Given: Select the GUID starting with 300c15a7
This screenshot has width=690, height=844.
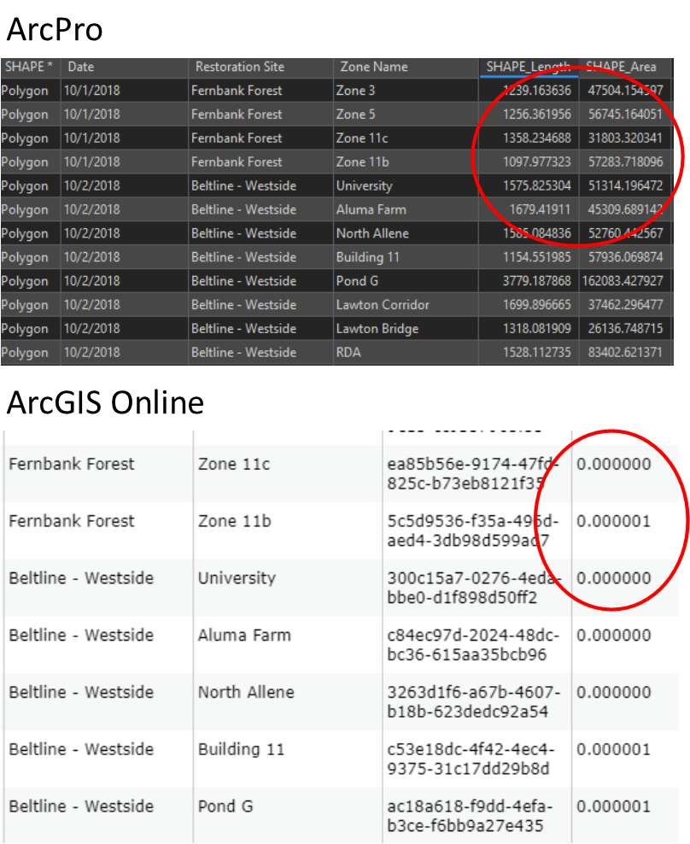Looking at the screenshot, I should click(x=474, y=588).
